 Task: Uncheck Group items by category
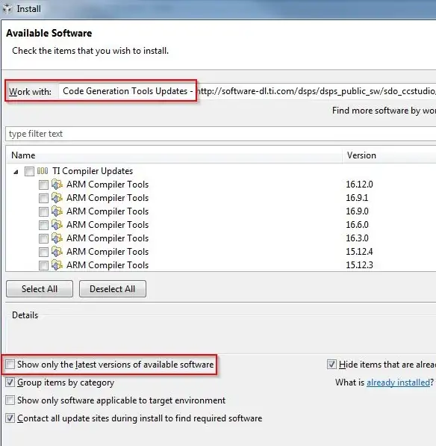[x=10, y=382]
